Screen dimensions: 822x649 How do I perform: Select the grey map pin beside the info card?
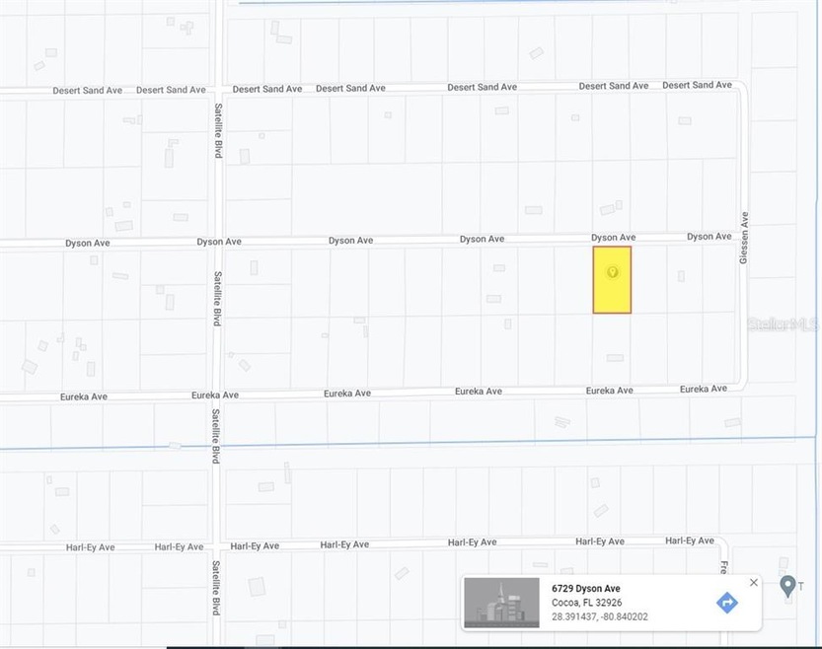point(787,586)
